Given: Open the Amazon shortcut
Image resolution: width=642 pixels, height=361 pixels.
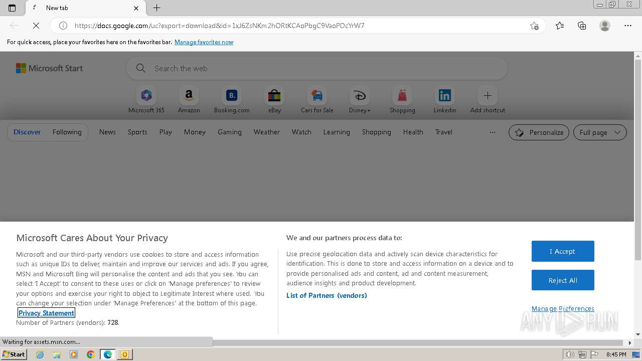Looking at the screenshot, I should point(189,100).
